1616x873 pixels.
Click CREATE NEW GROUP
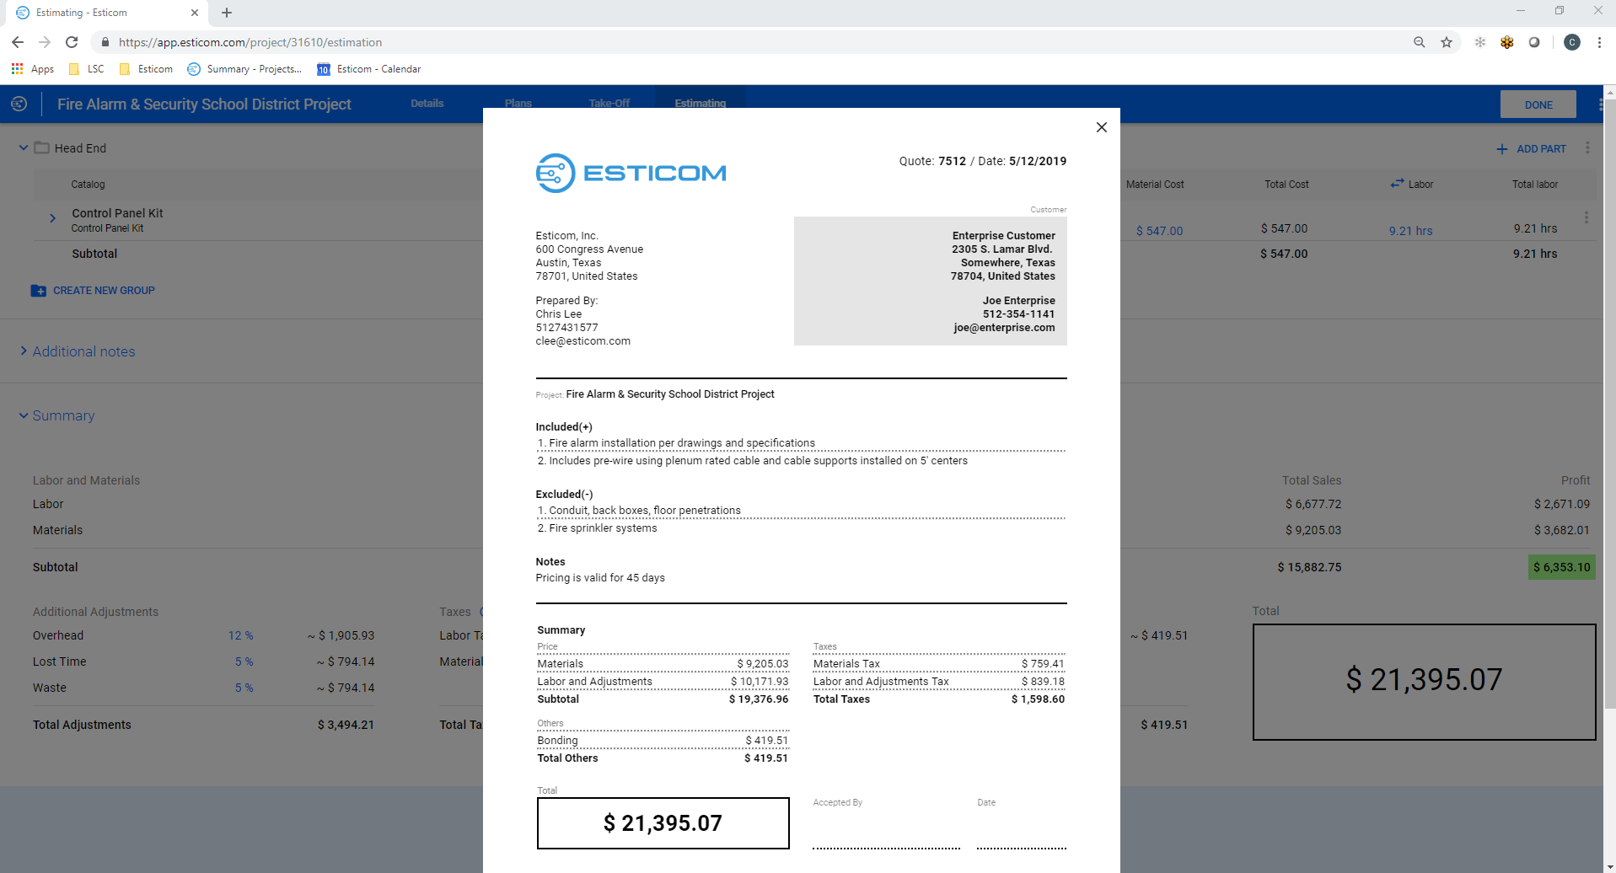click(93, 291)
